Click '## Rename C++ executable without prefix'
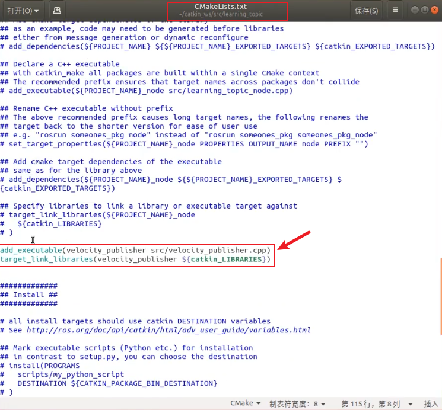Image resolution: width=442 pixels, height=410 pixels. tap(87, 108)
